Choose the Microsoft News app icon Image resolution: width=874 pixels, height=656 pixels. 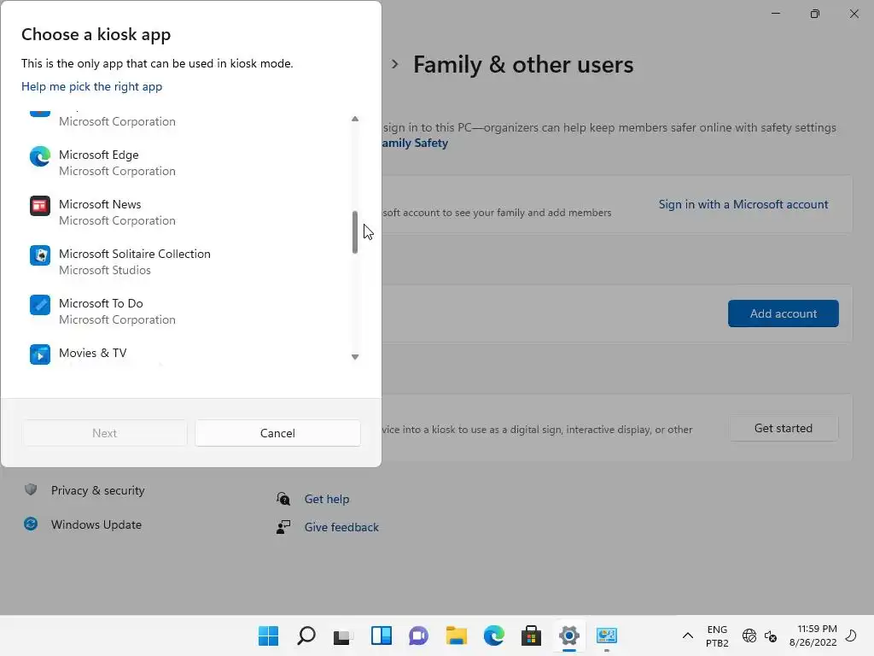click(40, 206)
